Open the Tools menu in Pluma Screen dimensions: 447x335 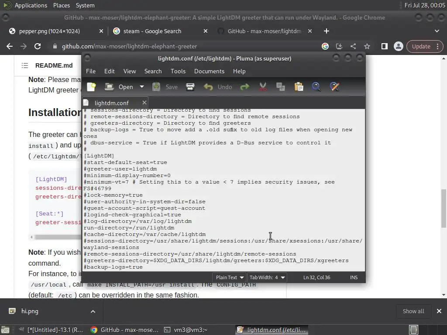[x=178, y=71]
